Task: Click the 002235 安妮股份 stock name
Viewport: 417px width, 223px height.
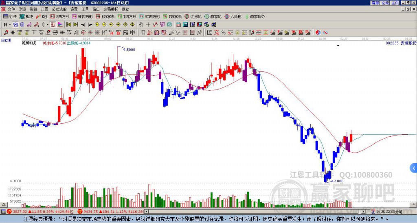Action: [x=401, y=43]
